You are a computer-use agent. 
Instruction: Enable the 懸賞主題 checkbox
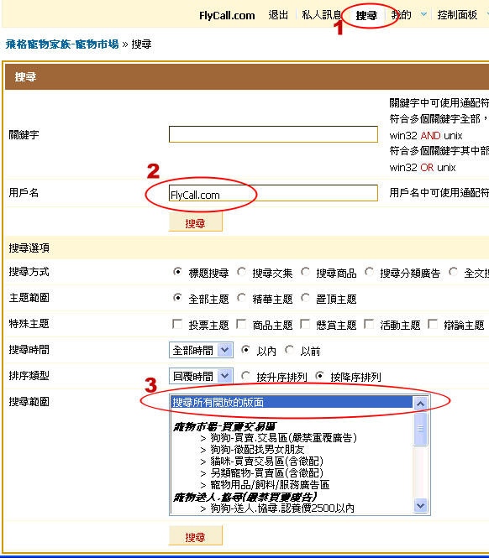305,324
